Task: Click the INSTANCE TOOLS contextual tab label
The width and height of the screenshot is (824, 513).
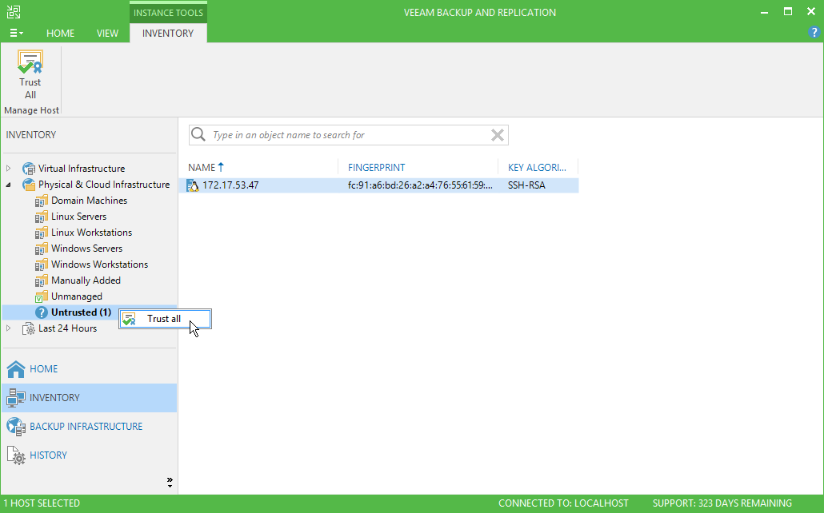Action: [x=168, y=13]
